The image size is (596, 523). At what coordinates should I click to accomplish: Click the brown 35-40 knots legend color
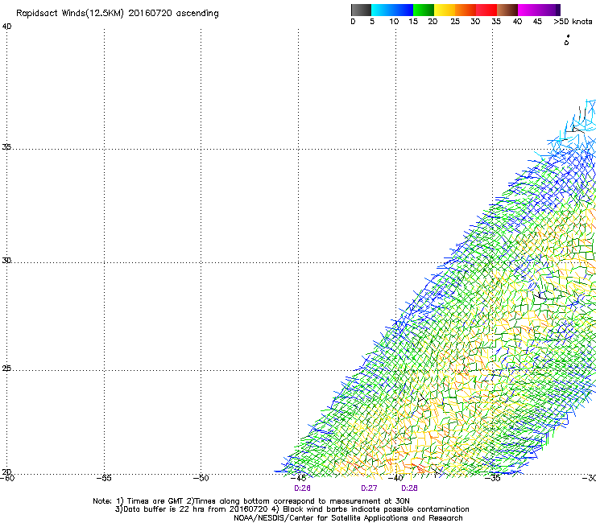click(x=507, y=10)
